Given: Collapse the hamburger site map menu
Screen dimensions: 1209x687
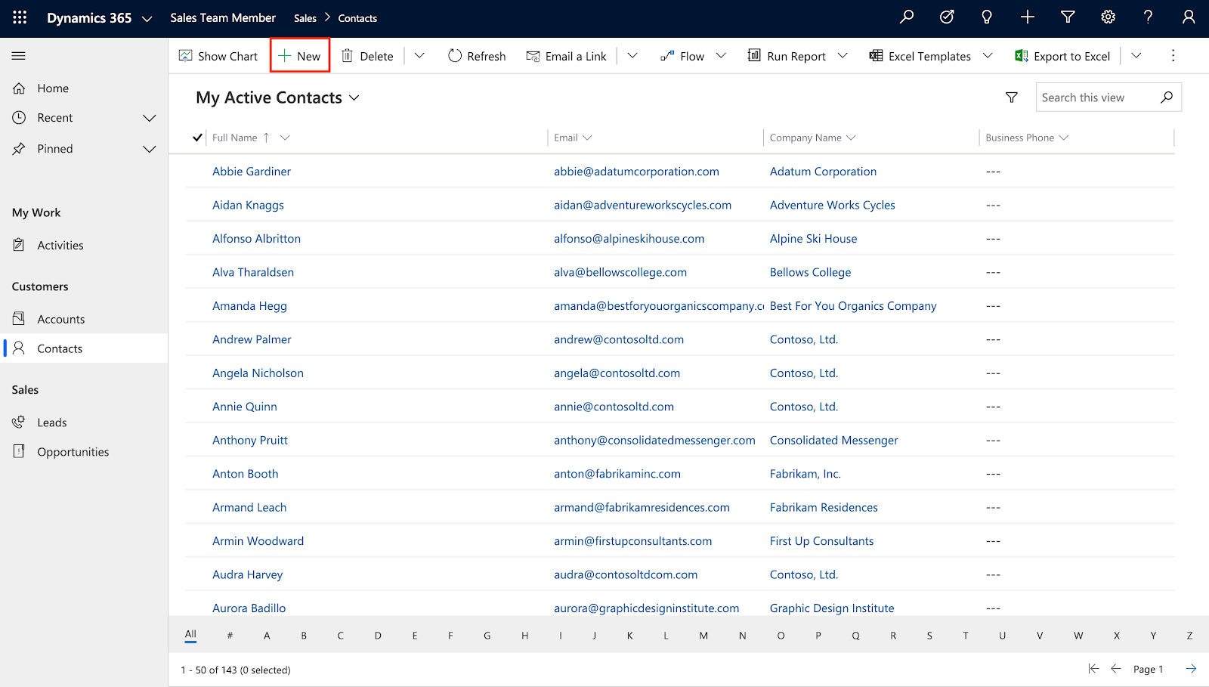Looking at the screenshot, I should point(19,56).
